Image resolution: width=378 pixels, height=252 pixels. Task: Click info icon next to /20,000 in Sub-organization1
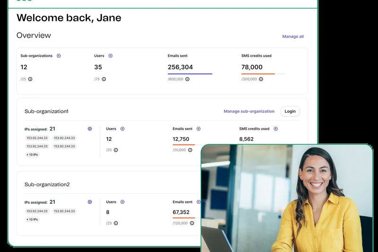[x=190, y=150]
